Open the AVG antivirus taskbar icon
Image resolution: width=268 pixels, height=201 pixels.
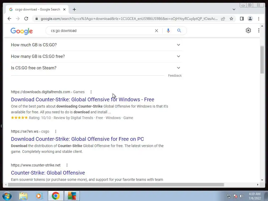(x=72, y=196)
